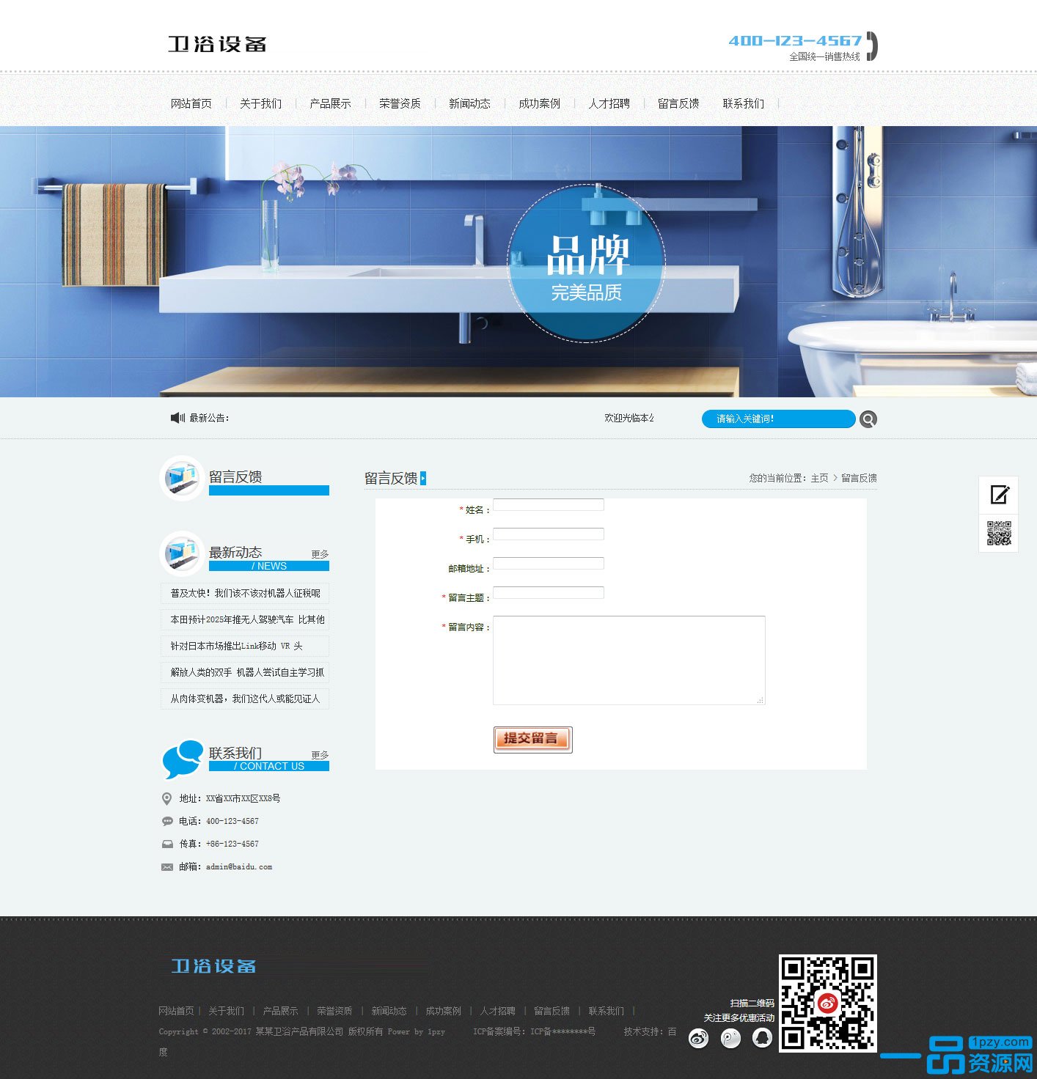
Task: Click footer link 新闻动态
Action: coord(389,1011)
